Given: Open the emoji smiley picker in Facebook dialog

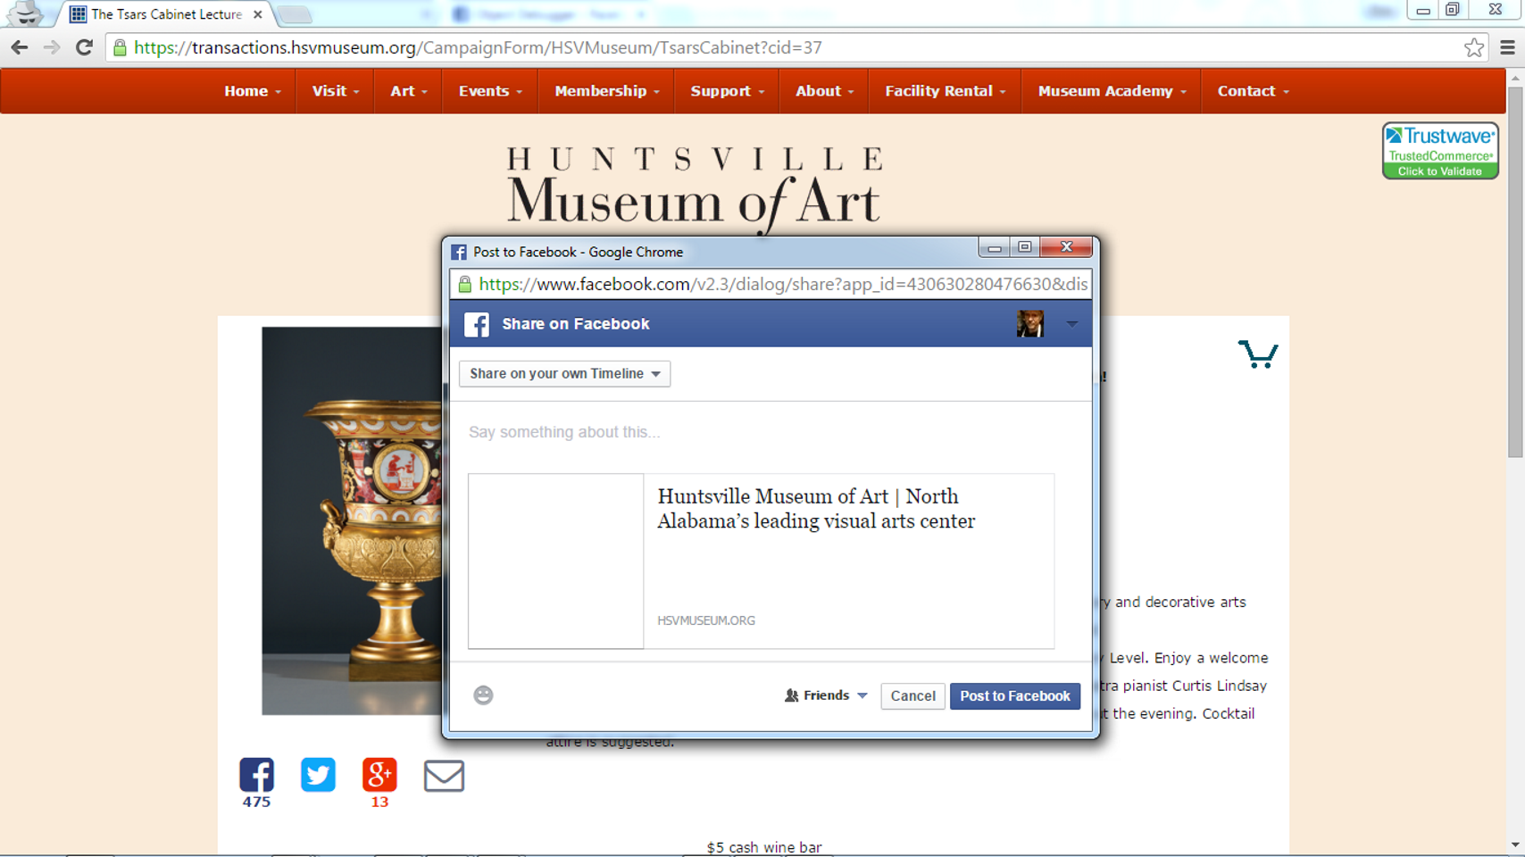Looking at the screenshot, I should 483,695.
